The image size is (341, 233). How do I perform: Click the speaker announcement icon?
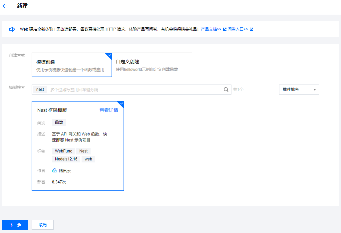click(x=12, y=29)
